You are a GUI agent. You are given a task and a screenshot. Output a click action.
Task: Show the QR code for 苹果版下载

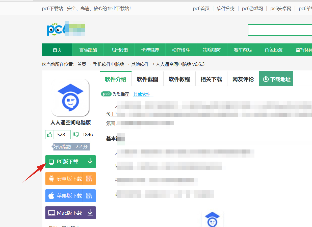pos(89,195)
